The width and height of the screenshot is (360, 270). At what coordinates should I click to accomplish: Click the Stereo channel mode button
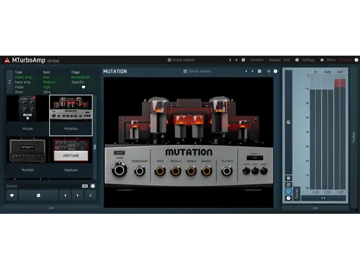tap(297, 194)
